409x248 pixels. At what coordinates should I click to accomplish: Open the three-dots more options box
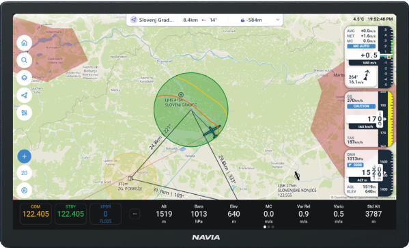[135, 214]
